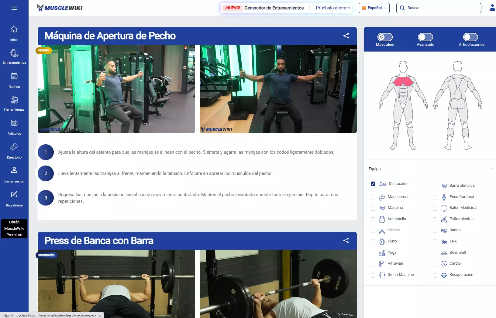Click the Recuperación equipment icon
496x318 pixels.
pos(444,275)
